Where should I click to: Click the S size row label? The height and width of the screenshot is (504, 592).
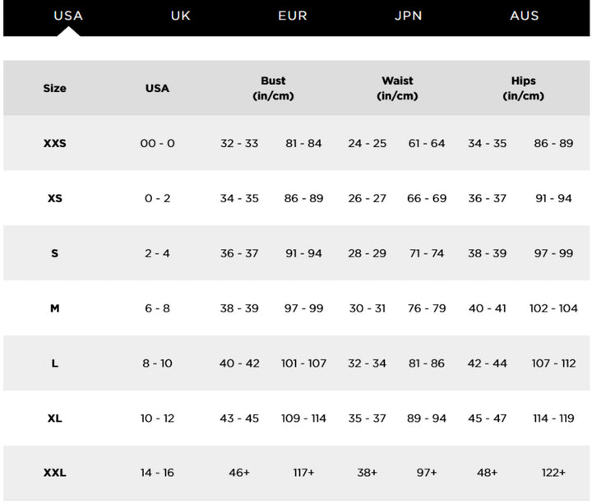54,253
